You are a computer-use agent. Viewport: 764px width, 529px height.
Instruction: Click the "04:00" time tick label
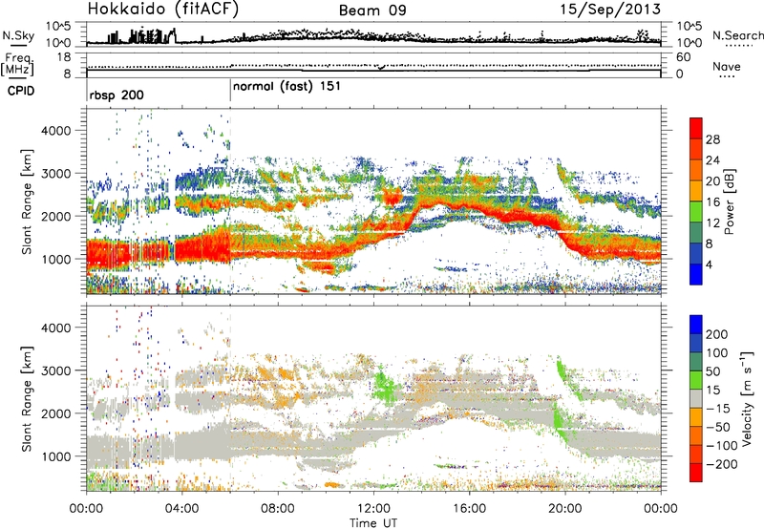coord(181,509)
